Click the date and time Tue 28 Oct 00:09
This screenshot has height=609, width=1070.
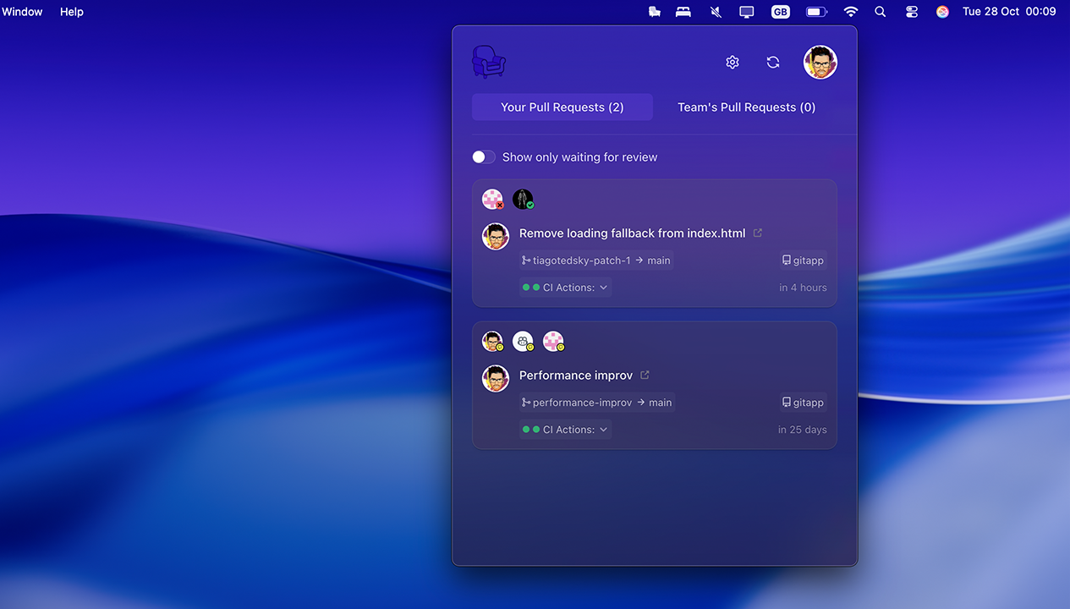coord(1009,12)
